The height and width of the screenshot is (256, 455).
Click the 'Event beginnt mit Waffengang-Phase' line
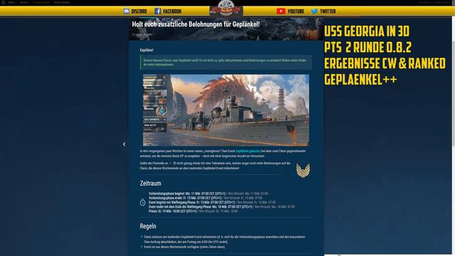[212, 202]
